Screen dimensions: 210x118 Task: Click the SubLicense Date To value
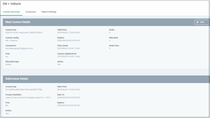coord(68,98)
